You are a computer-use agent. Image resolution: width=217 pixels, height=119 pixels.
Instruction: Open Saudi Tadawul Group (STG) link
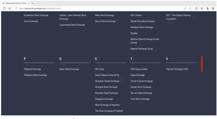click(x=107, y=75)
